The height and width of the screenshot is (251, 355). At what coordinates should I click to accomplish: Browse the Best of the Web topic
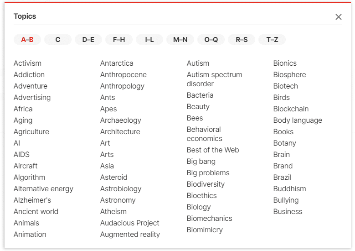pos(213,150)
